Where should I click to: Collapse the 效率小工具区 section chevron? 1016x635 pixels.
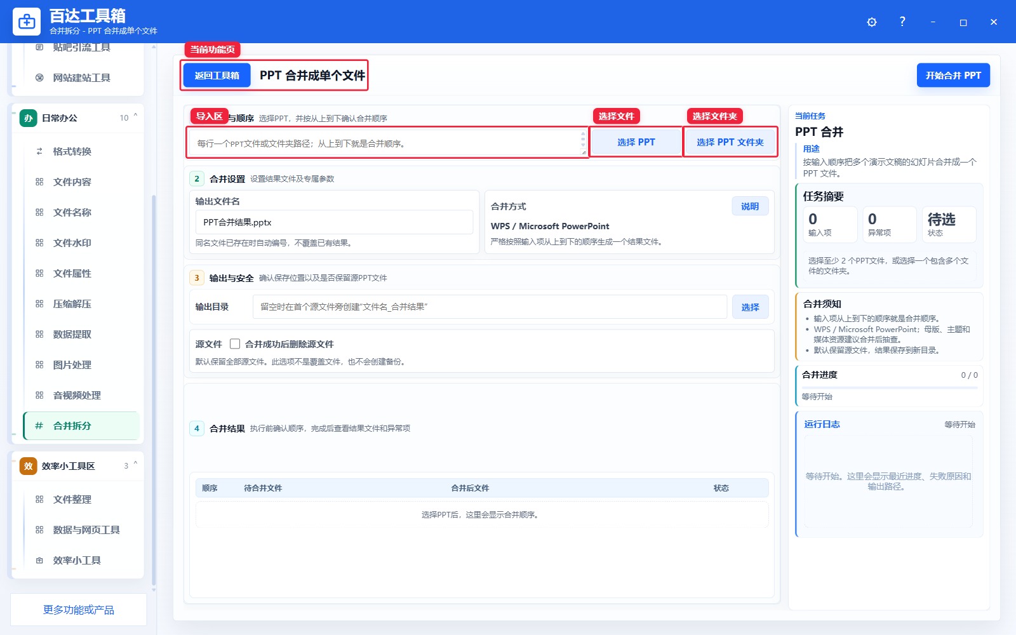click(x=135, y=464)
